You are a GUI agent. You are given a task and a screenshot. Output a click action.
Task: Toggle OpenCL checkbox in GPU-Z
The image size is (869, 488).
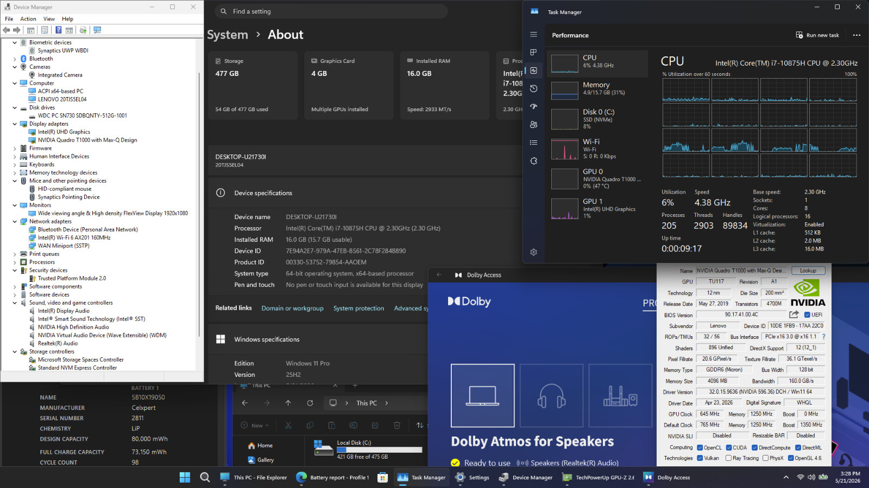coord(700,448)
